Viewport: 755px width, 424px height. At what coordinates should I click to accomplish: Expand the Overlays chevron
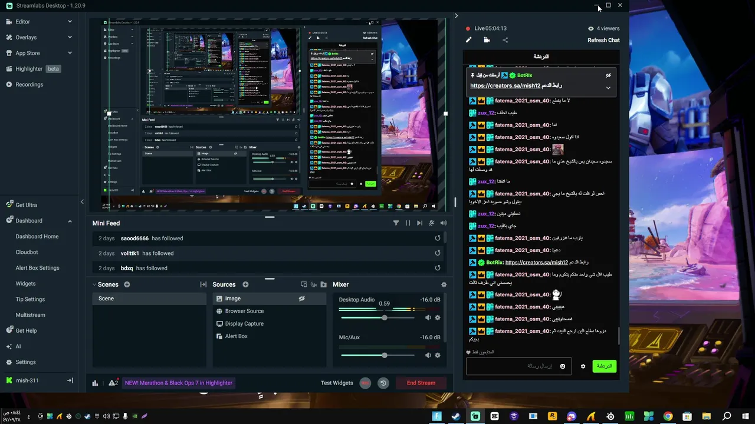pos(70,37)
